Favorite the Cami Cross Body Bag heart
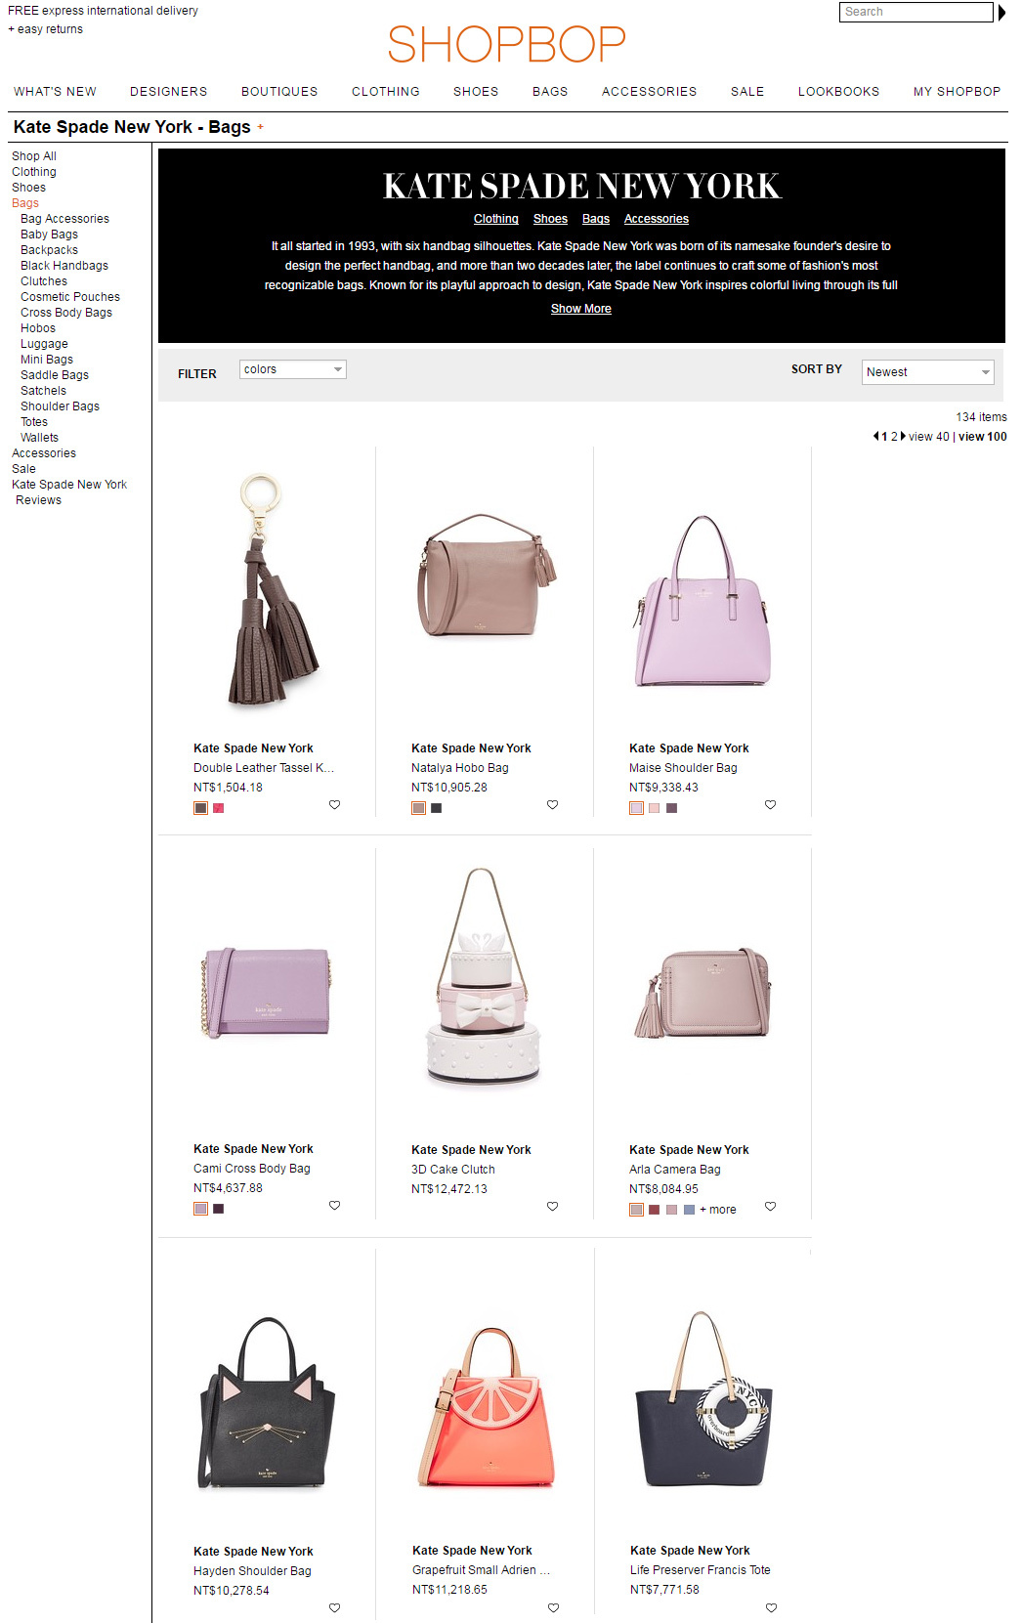The height and width of the screenshot is (1623, 1022). tap(334, 1206)
